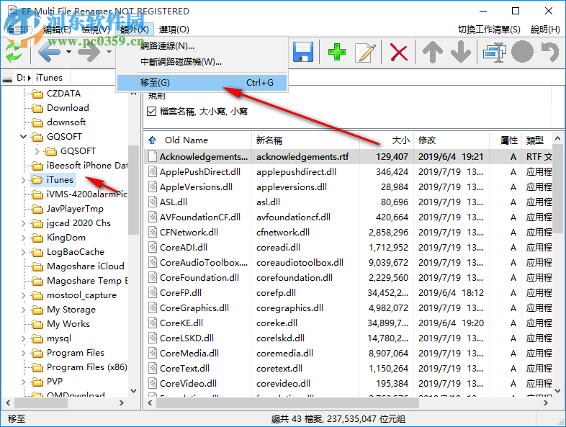Toggle the 檔案名稱, 大小寫, 小寫 rule checkbox

pos(152,111)
